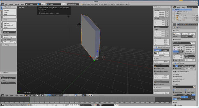Toggle the Full Sample checkbox

point(174,69)
